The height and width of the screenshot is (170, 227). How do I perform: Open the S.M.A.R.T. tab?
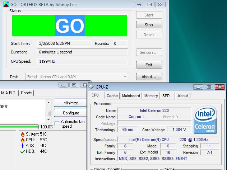(x=8, y=93)
